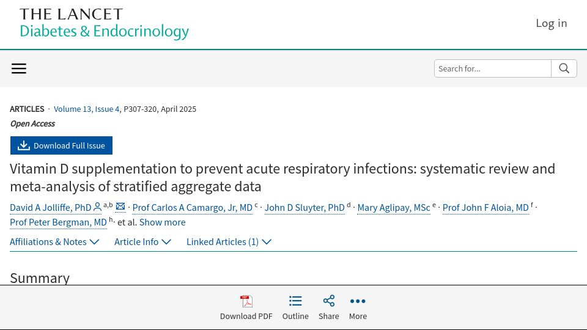Open author Prof Carlos A Camargo, Jr, MD

tap(193, 208)
